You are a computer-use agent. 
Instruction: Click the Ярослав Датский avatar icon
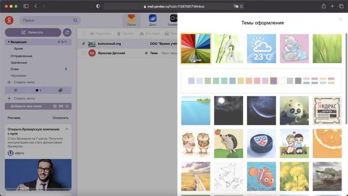92,53
